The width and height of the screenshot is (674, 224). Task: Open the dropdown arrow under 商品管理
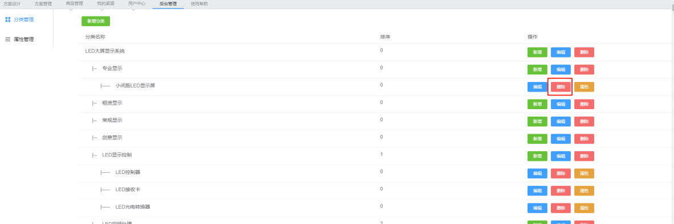71,9
